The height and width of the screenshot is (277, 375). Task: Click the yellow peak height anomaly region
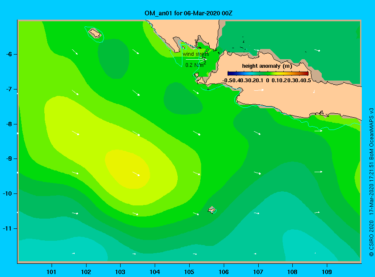click(x=127, y=169)
